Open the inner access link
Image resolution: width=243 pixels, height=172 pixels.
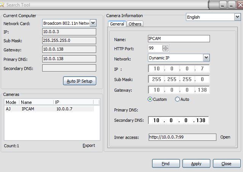225,137
